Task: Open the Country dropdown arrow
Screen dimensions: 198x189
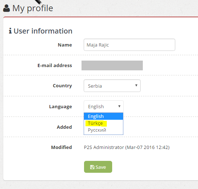Action: [136, 85]
